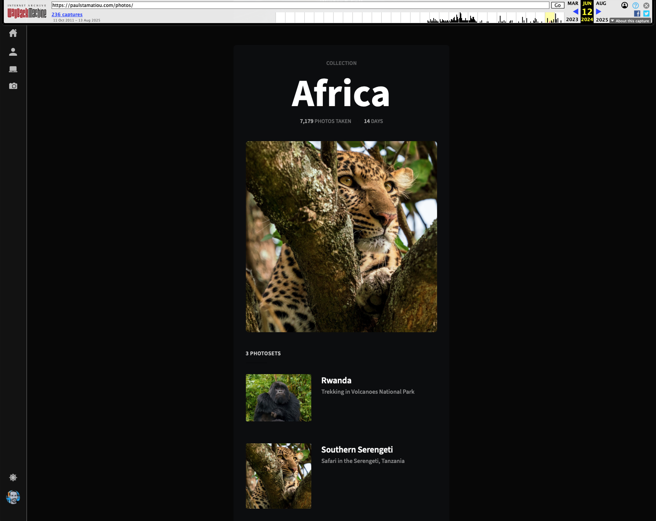The width and height of the screenshot is (656, 521).
Task: Open the Home icon in sidebar
Action: pyautogui.click(x=13, y=33)
